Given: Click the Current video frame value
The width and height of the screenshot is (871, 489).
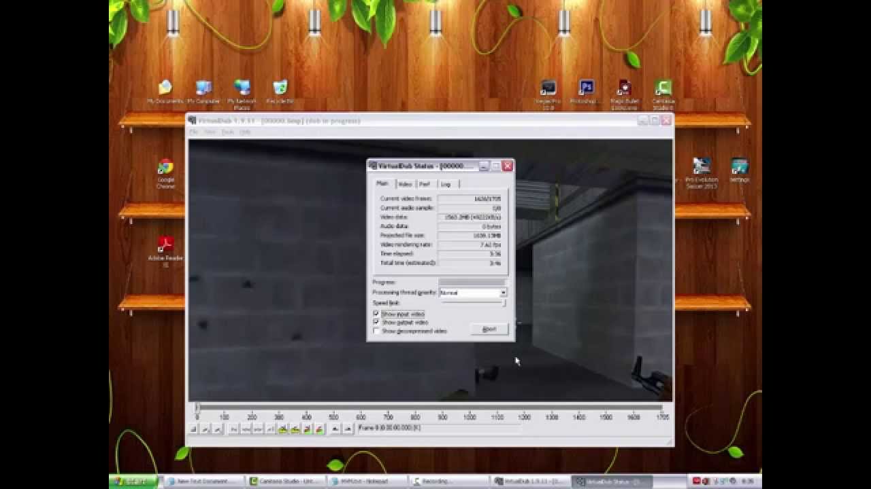Looking at the screenshot, I should 471,198.
